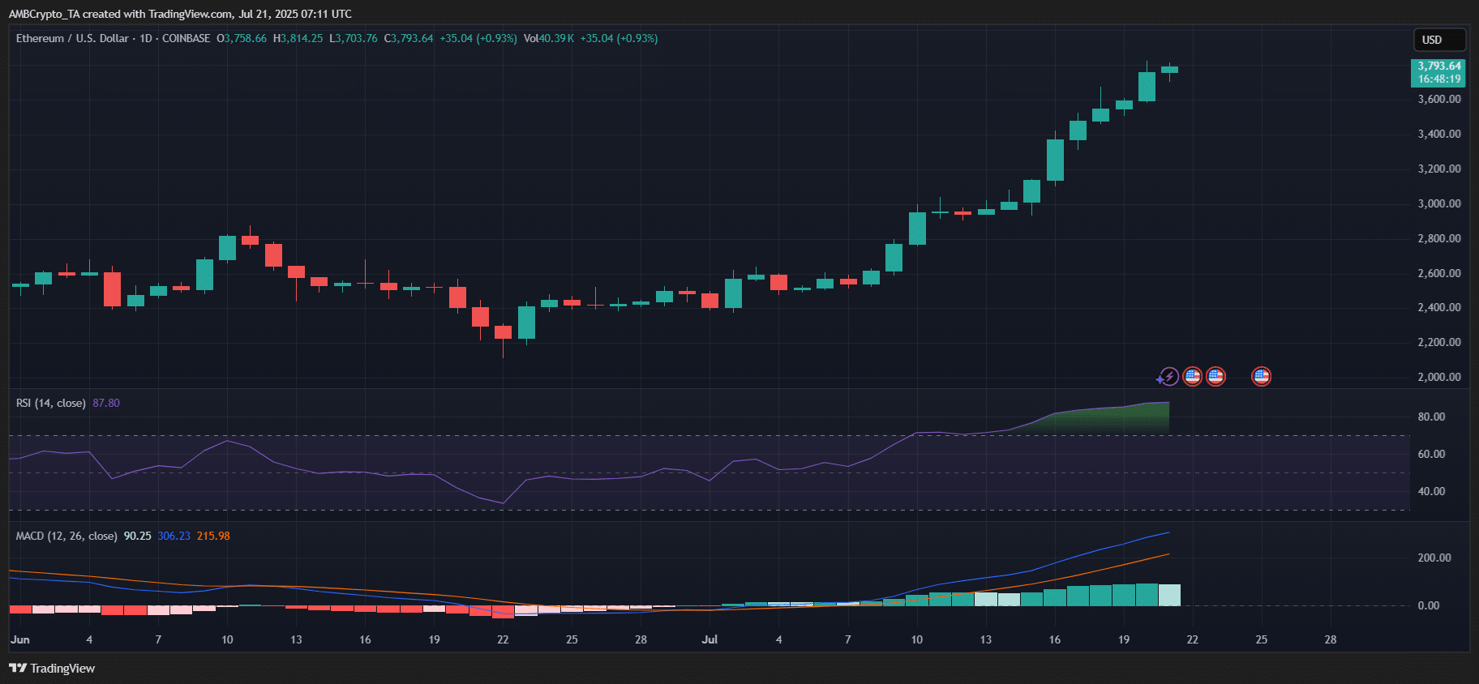Click the lowest red candle near Jun 22
Viewport: 1479px width, 684px height.
[x=503, y=331]
